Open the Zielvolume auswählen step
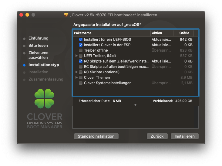This screenshot has width=222, height=166. tap(39, 55)
